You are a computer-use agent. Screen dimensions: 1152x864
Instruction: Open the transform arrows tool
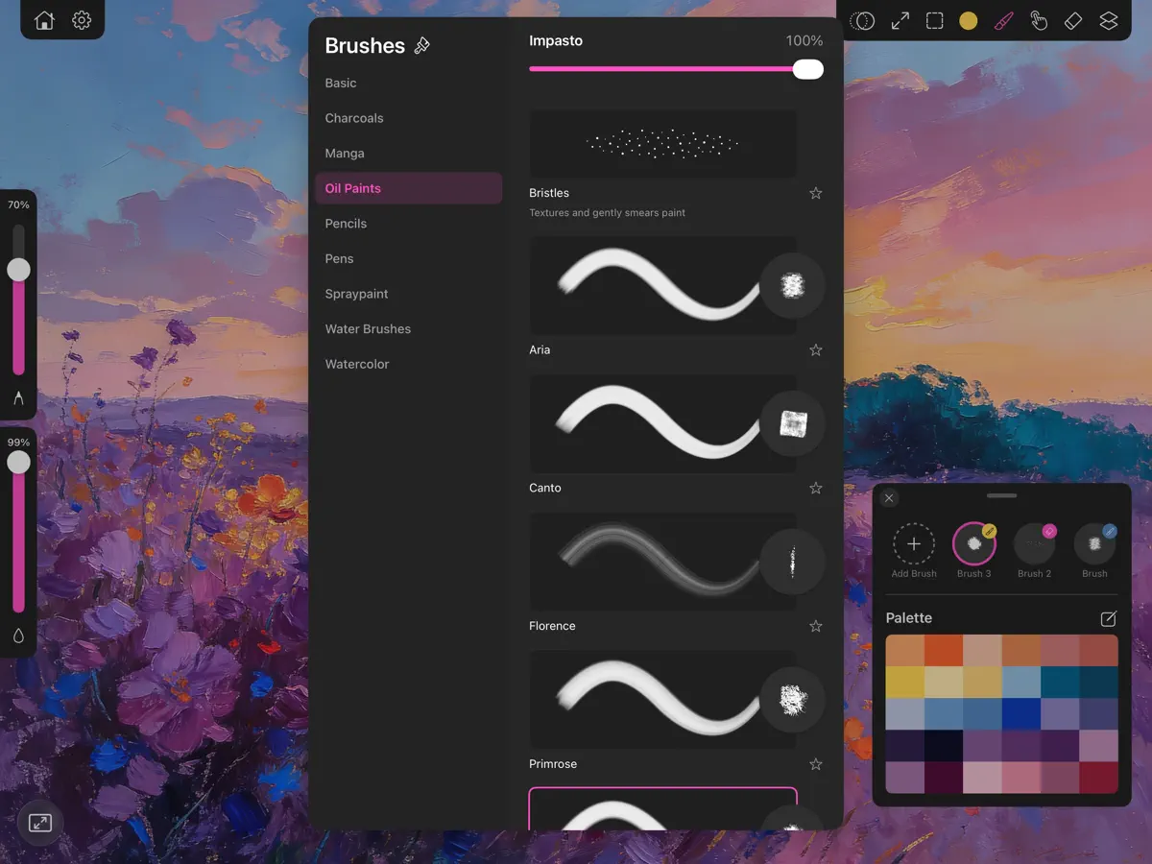coord(900,20)
